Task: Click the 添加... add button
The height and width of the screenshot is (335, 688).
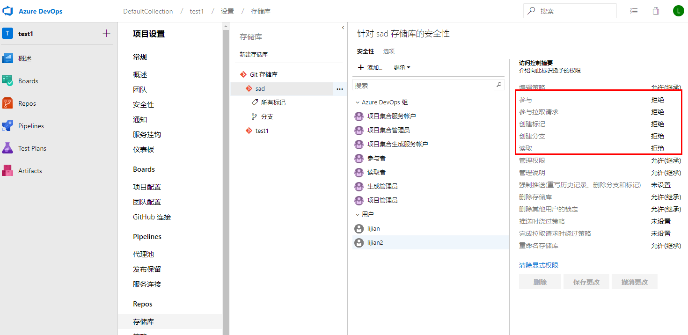Action: (x=370, y=68)
